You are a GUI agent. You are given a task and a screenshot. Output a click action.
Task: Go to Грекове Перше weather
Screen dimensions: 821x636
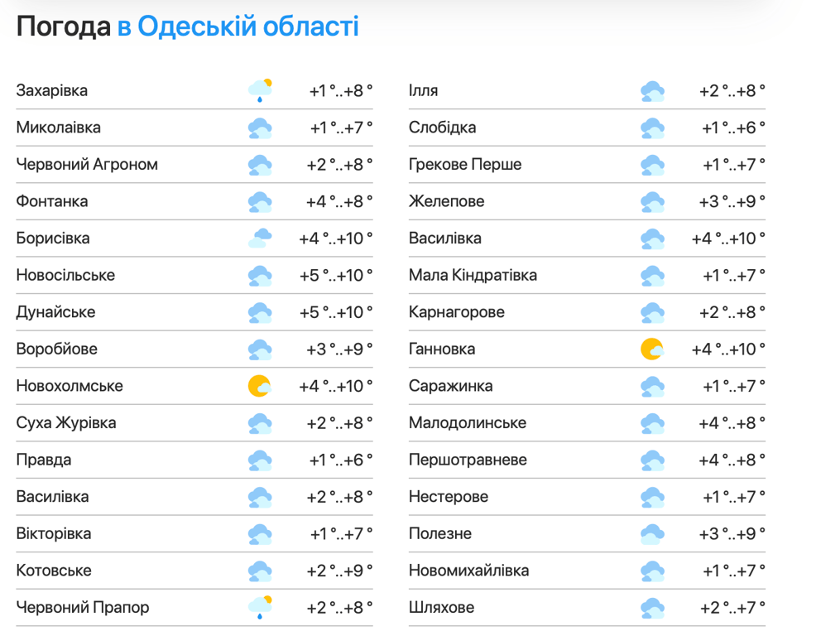[465, 165]
